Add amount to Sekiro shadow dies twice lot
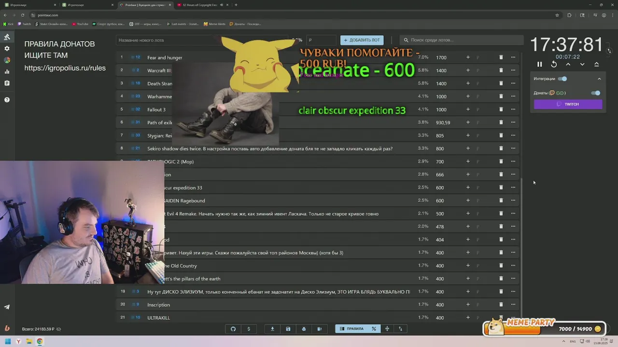 (468, 148)
